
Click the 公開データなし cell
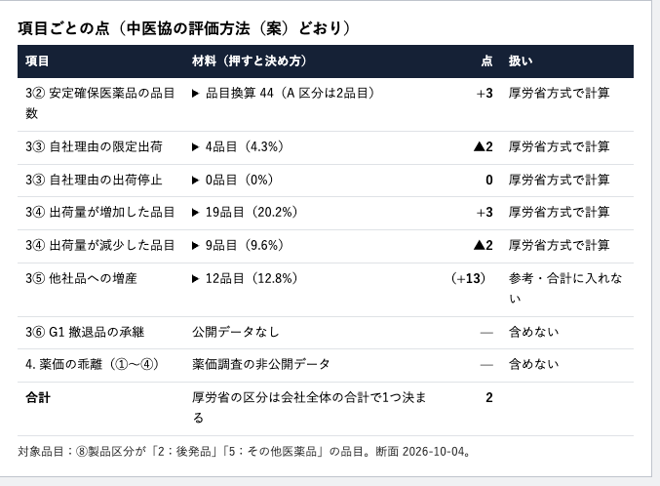tap(236, 332)
